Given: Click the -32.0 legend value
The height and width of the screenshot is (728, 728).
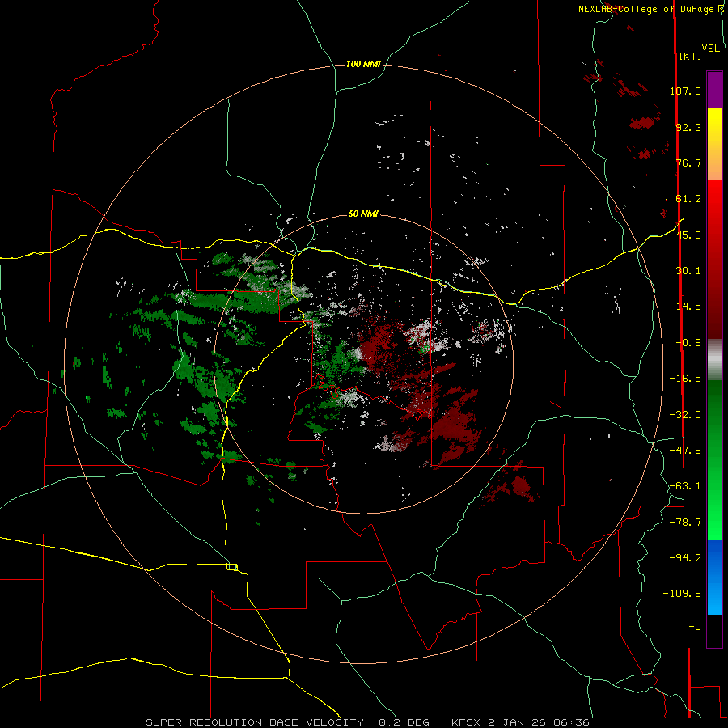Looking at the screenshot, I should point(685,415).
